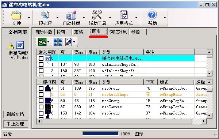The image size is (219, 139).
Task: Click the 自动排版 toolbar icon
Action: (72, 15)
